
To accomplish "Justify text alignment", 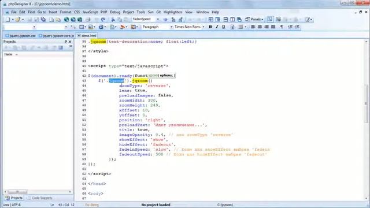I will [273, 27].
